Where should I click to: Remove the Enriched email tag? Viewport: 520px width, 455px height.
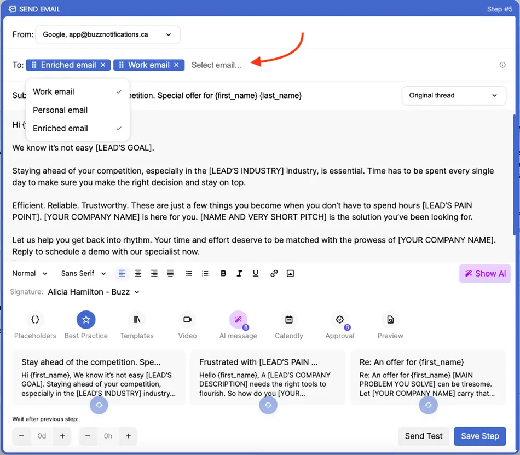pyautogui.click(x=103, y=65)
